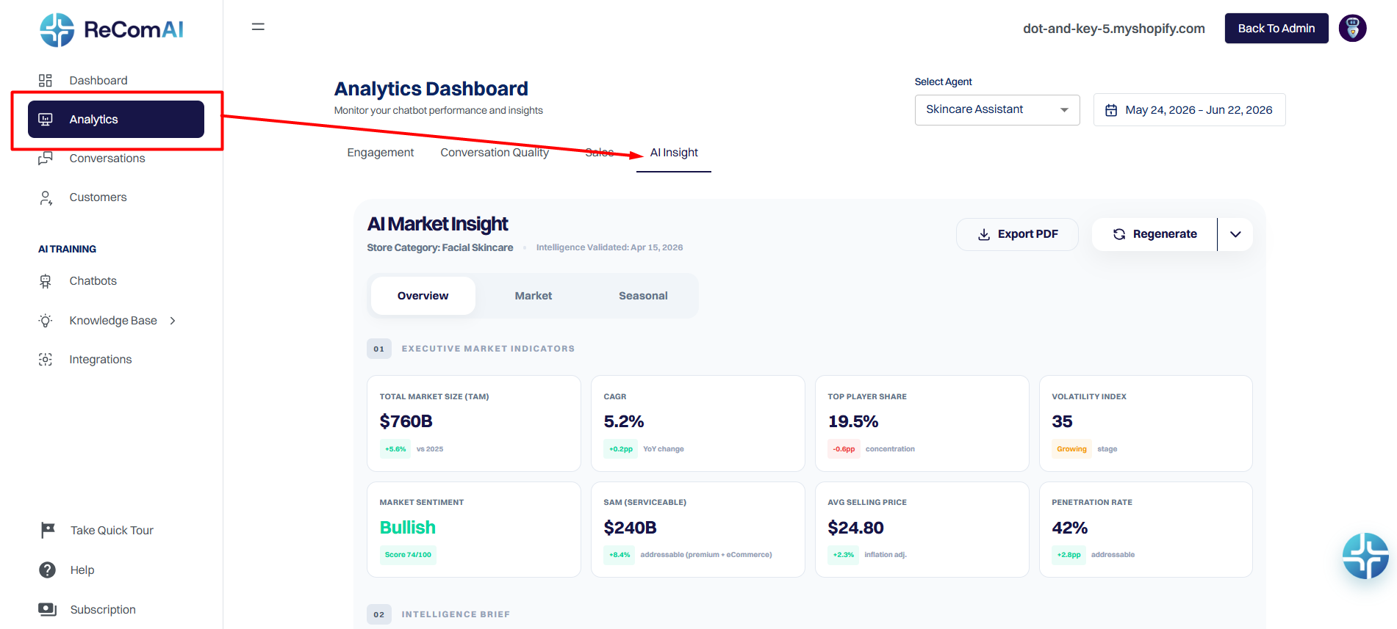Click the Help question mark icon
This screenshot has width=1397, height=629.
click(47, 570)
